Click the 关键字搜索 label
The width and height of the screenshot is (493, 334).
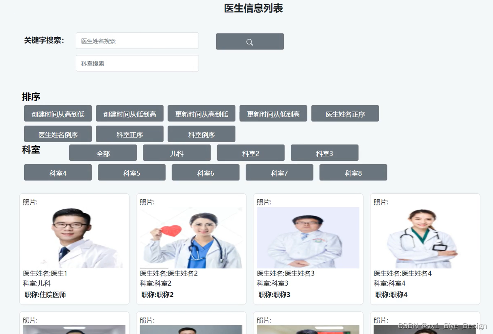44,41
